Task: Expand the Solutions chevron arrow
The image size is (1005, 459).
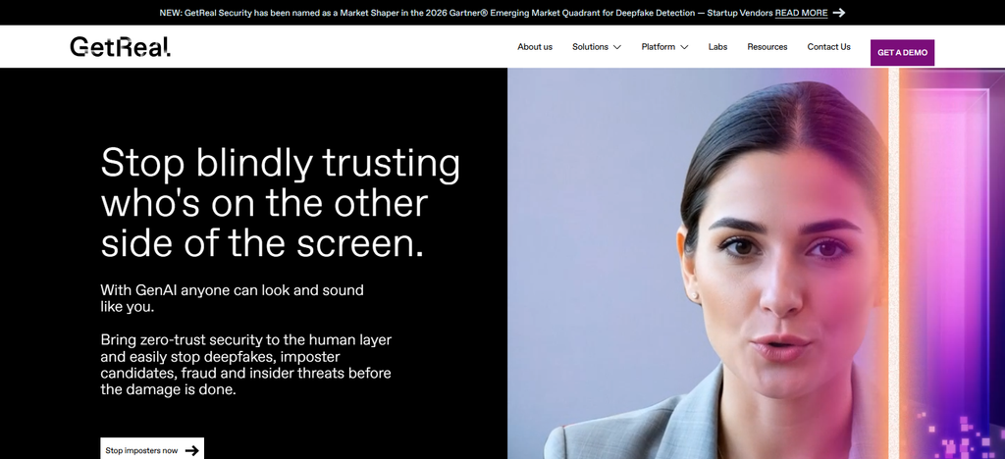Action: tap(616, 47)
